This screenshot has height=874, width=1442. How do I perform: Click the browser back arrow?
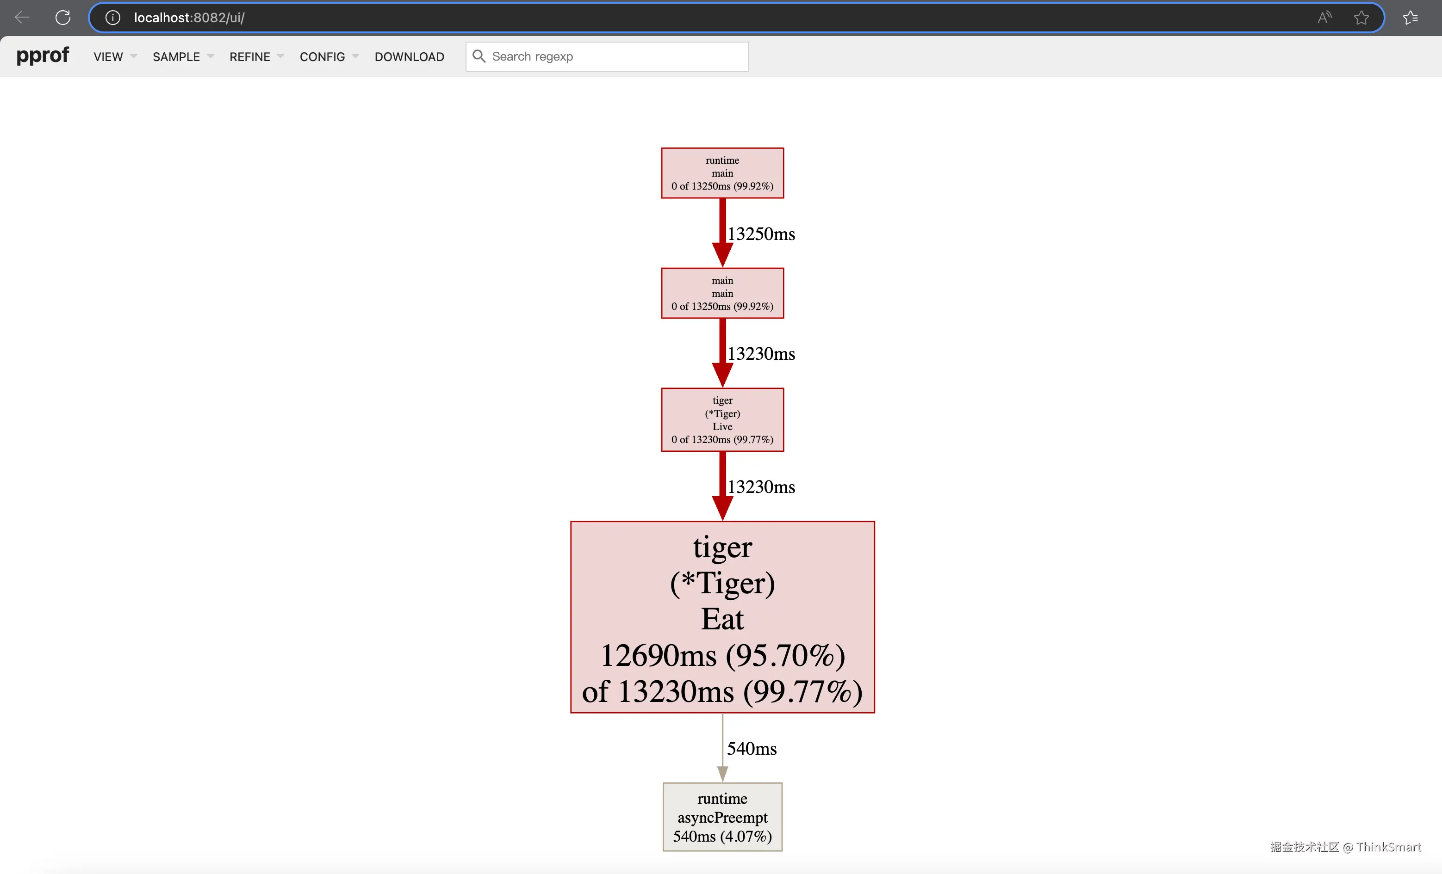tap(22, 18)
